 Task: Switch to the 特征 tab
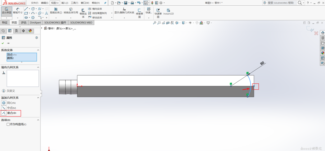[x=5, y=22]
